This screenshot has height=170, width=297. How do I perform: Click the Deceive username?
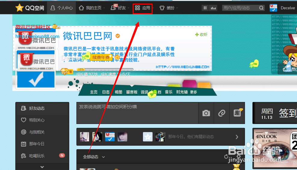click(x=288, y=8)
